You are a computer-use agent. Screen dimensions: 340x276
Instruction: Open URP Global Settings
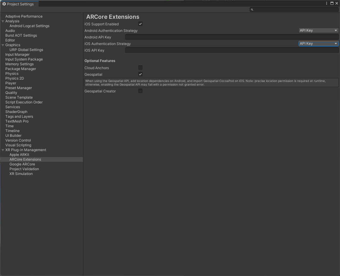26,50
